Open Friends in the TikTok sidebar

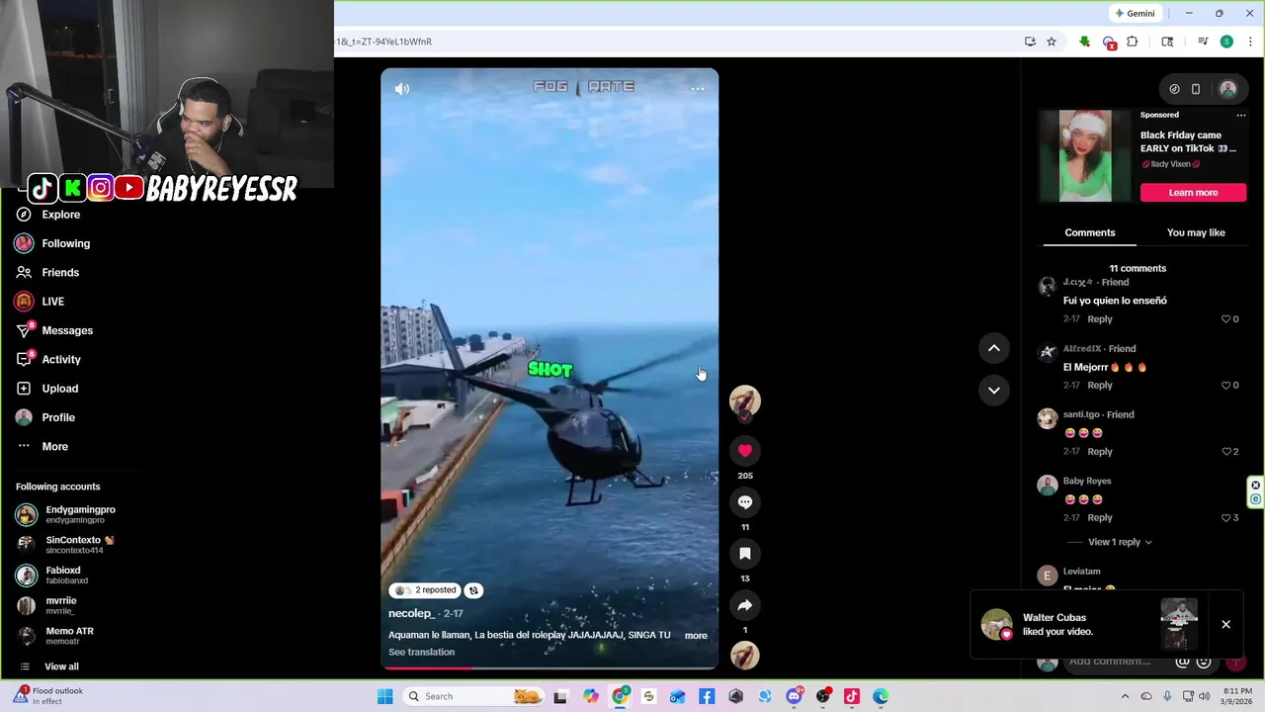click(x=60, y=272)
